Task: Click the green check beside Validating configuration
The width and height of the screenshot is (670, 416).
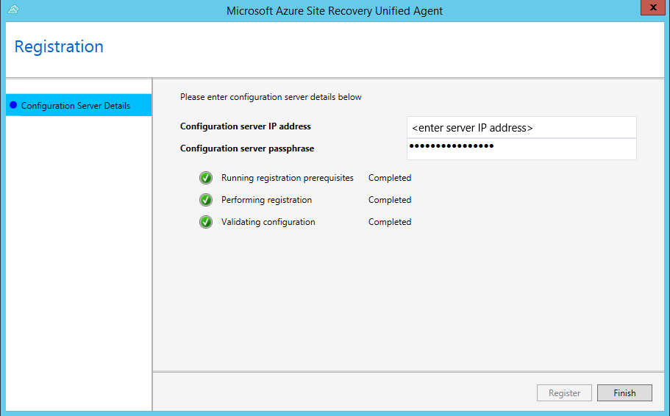Action: click(206, 222)
